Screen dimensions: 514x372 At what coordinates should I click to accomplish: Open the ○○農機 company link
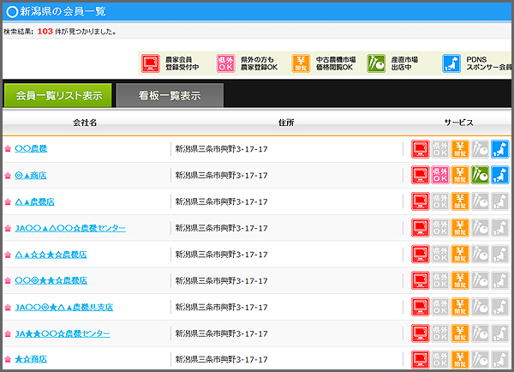31,148
